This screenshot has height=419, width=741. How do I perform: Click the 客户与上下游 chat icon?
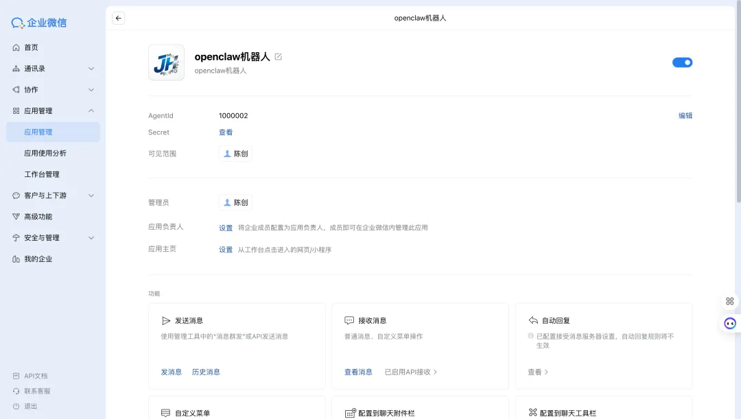[16, 195]
